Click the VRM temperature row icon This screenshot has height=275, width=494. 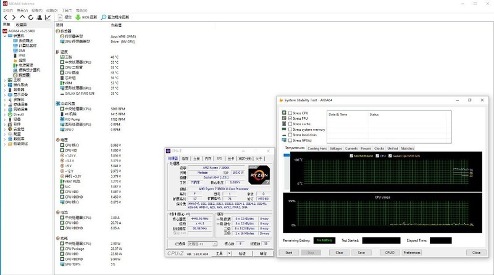[62, 83]
